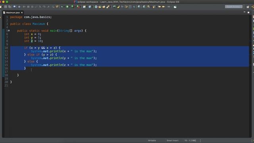Click the New Java Class icon
254x143 pixels.
click(x=90, y=7)
